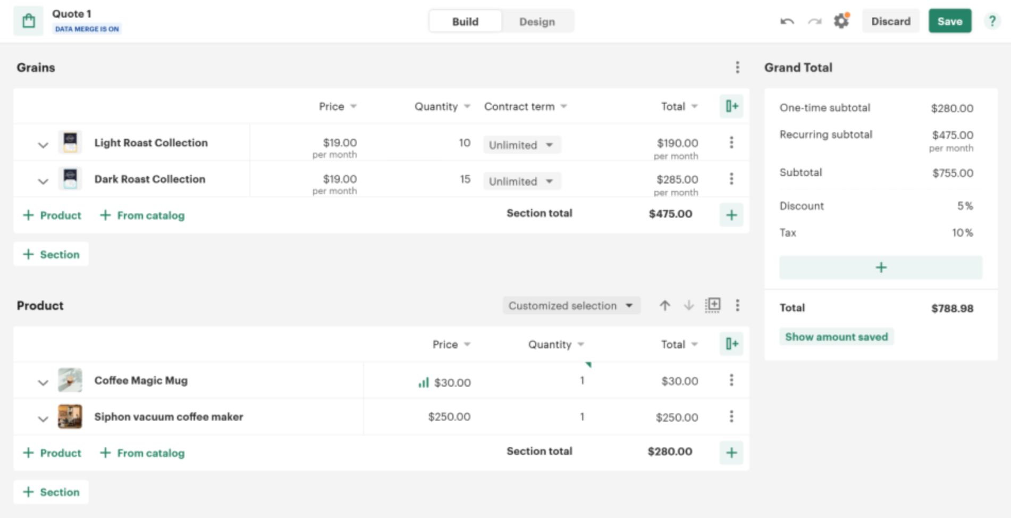Open Grains section options menu
The width and height of the screenshot is (1011, 518).
[737, 68]
